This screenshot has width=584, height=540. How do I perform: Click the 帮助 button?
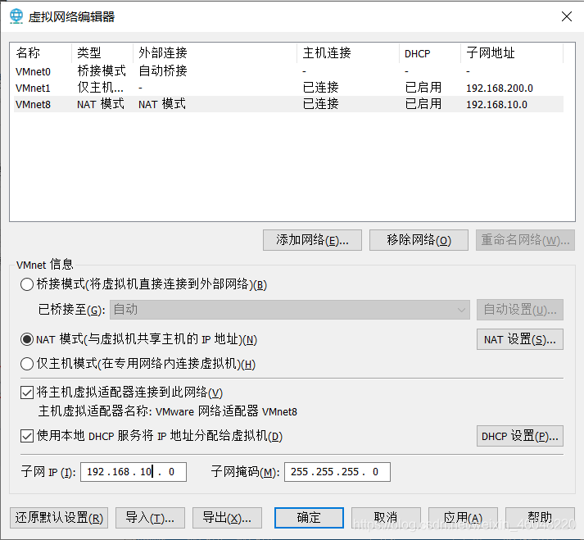click(540, 518)
